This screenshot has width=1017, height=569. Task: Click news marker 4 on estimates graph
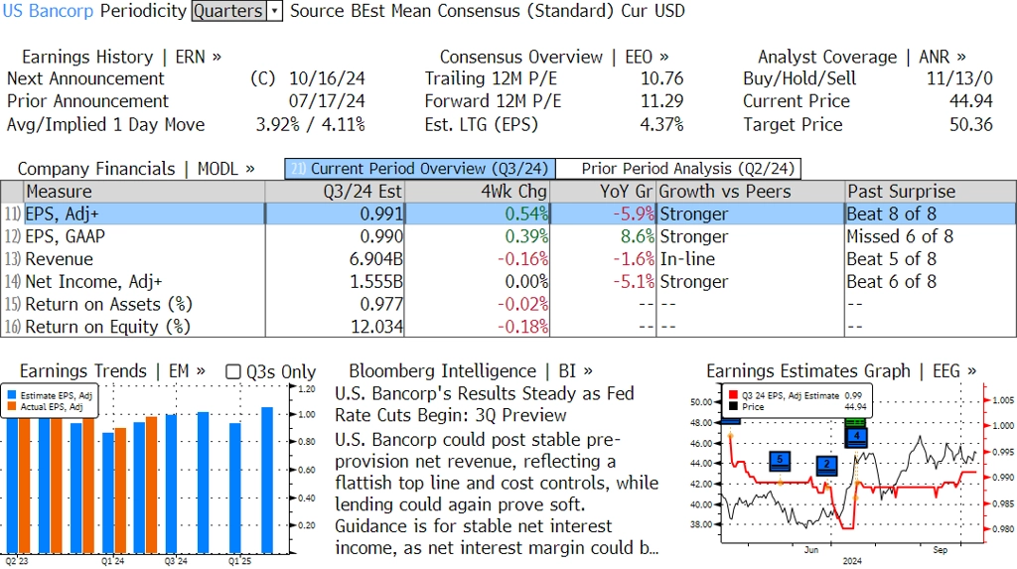(x=855, y=437)
